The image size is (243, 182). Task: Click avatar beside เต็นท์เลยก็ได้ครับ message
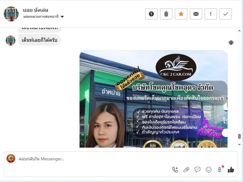click(11, 41)
